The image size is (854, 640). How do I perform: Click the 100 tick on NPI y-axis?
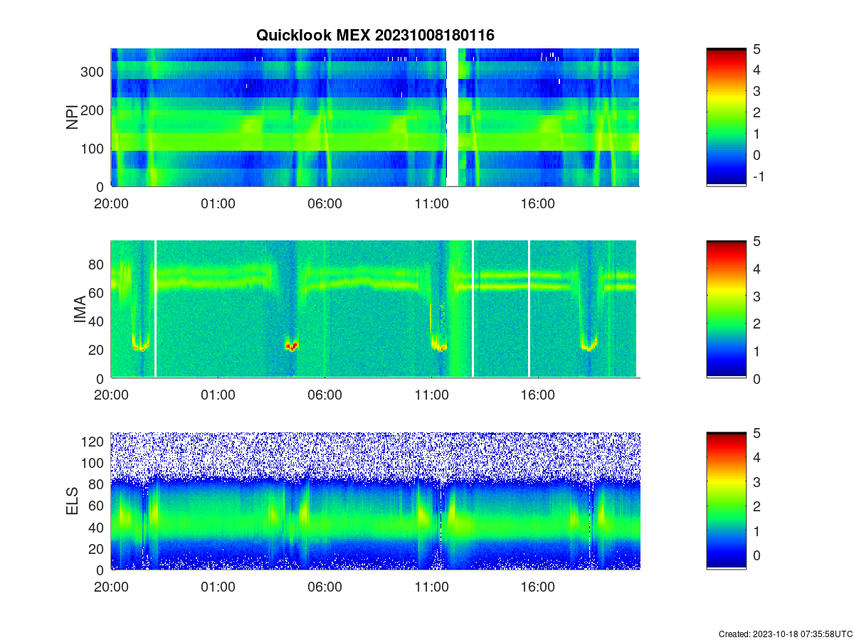[x=93, y=148]
